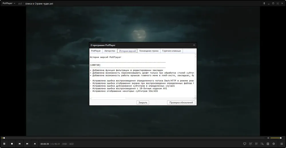This screenshot has height=148, width=286.
Task: Click the AVI format label in title bar
Action: click(x=20, y=4)
